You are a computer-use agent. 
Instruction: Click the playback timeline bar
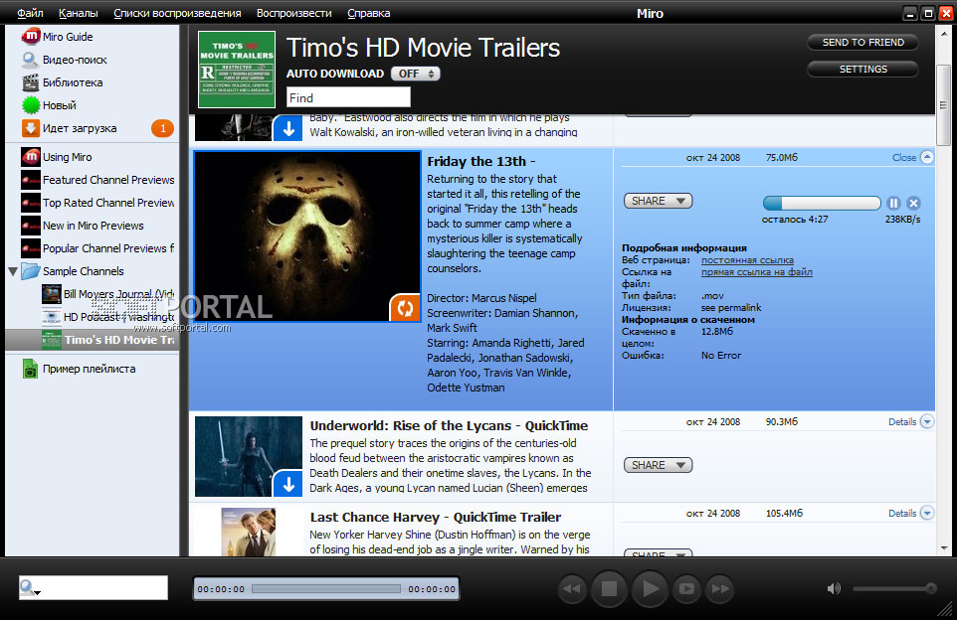(x=326, y=589)
